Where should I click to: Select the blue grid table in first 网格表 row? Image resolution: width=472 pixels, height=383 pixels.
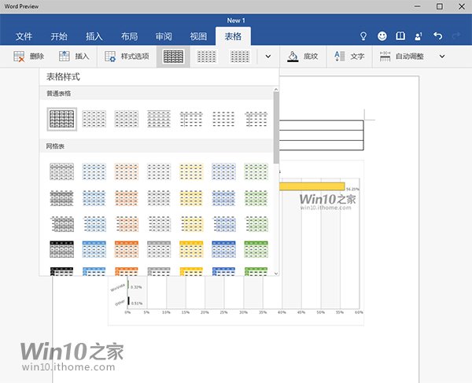click(94, 171)
